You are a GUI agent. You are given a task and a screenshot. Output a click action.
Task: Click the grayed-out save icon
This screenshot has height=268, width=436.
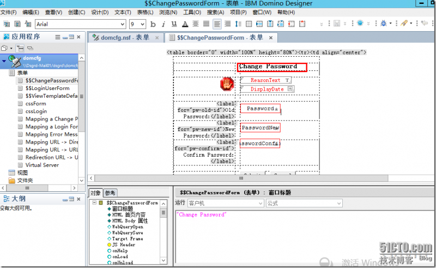click(337, 23)
